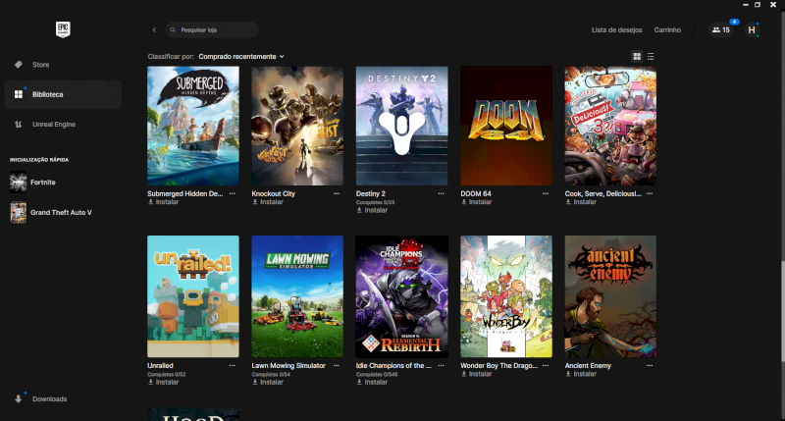785x421 pixels.
Task: Switch to list view
Action: click(x=651, y=57)
